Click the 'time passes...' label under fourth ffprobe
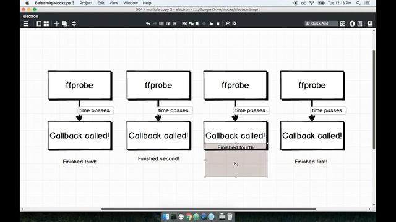396x222 pixels. click(328, 110)
